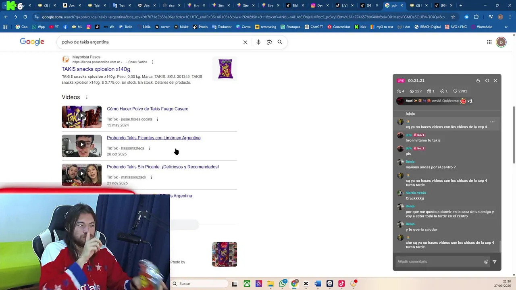Open options for hassanazteca video

click(150, 148)
